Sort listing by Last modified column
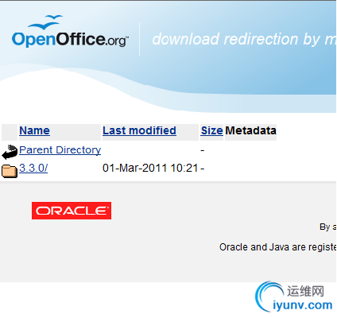 pos(139,130)
